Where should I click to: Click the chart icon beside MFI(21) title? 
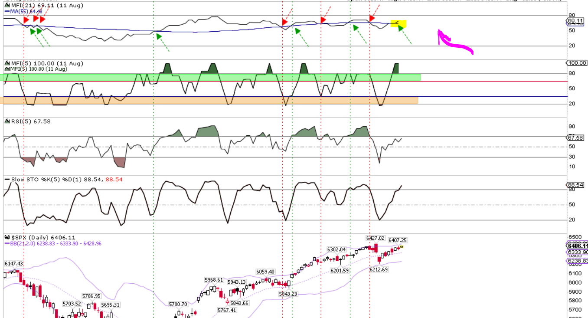(x=7, y=5)
